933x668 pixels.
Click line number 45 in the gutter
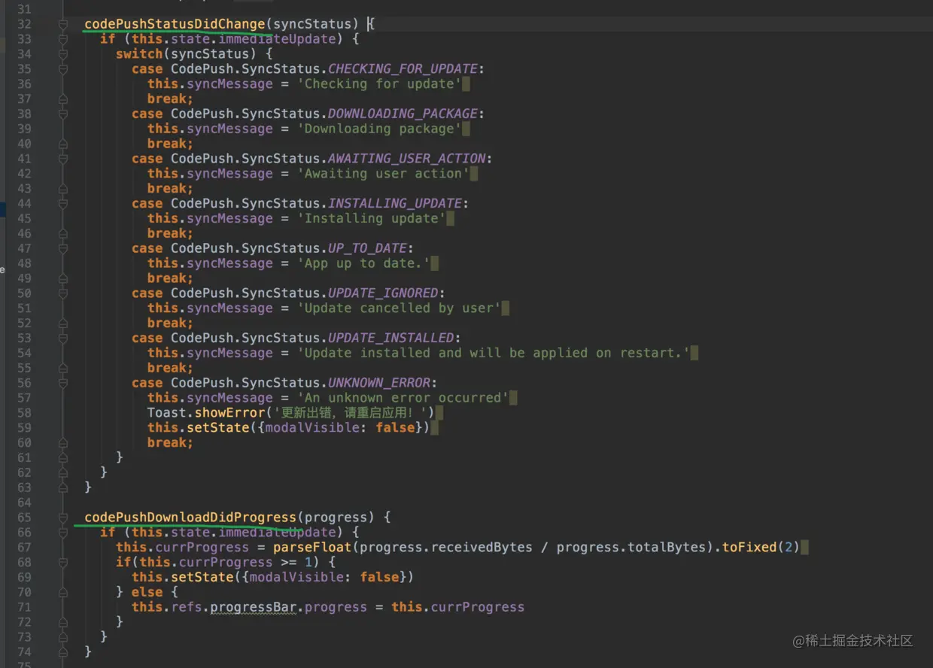(x=24, y=218)
